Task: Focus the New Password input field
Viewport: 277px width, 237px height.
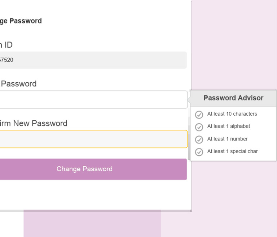Action: pyautogui.click(x=93, y=100)
